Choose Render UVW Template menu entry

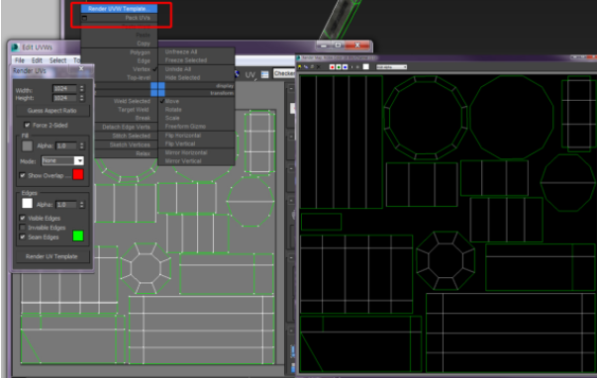[x=119, y=8]
